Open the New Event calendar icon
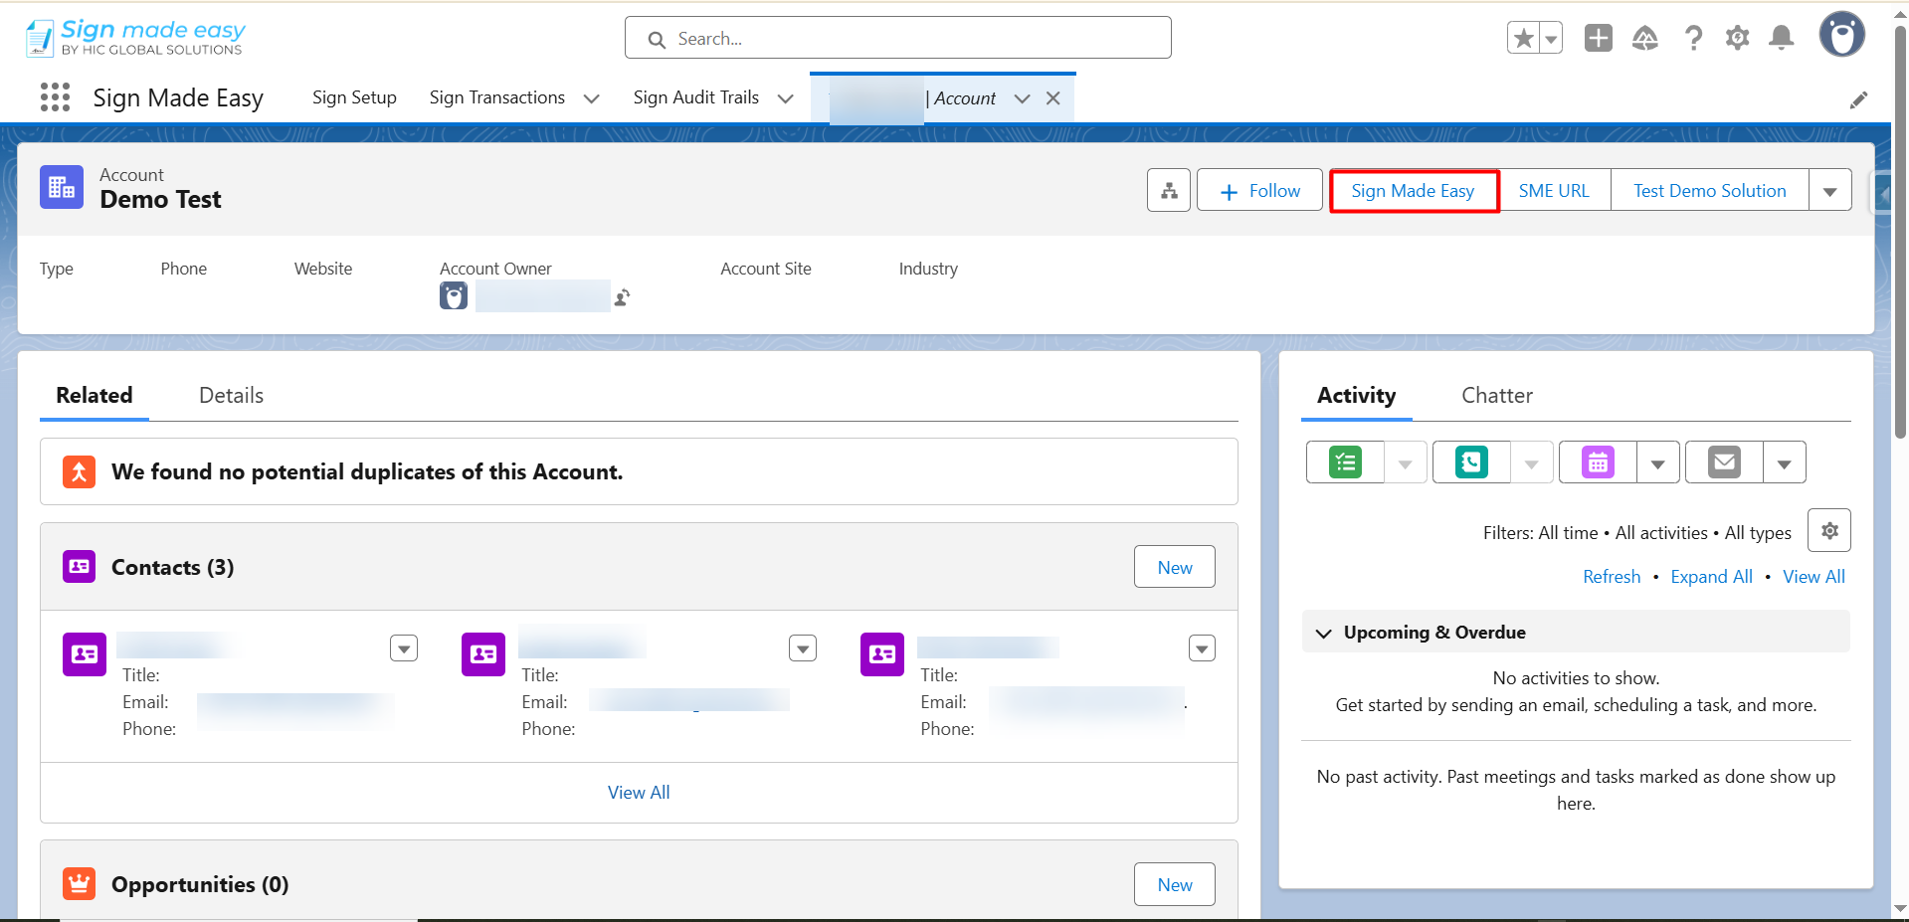 pyautogui.click(x=1596, y=461)
